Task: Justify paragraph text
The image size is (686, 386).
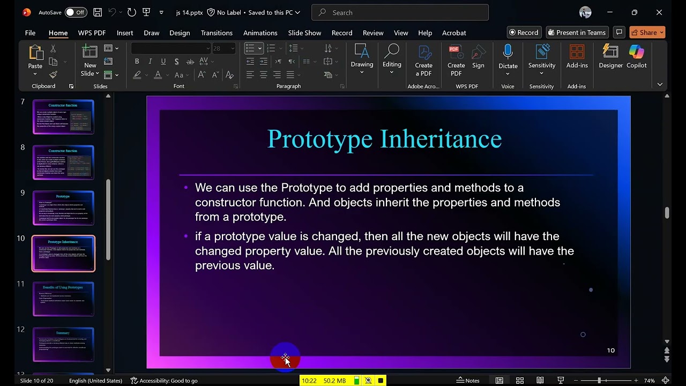Action: [290, 75]
